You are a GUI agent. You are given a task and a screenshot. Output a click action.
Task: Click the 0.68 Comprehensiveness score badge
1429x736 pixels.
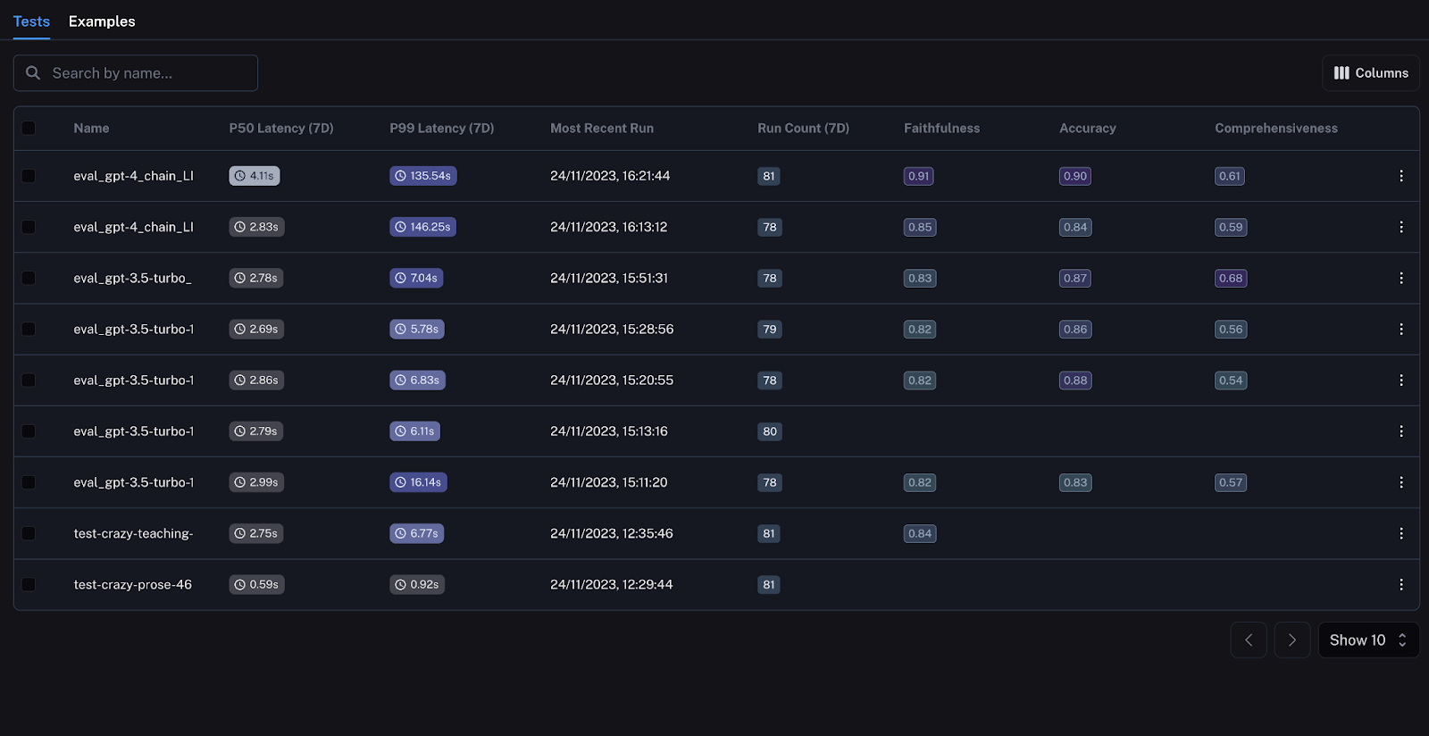(x=1230, y=278)
